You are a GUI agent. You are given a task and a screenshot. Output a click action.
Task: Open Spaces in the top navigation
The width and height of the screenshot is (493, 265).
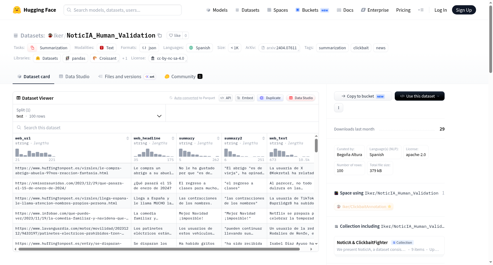(x=277, y=10)
